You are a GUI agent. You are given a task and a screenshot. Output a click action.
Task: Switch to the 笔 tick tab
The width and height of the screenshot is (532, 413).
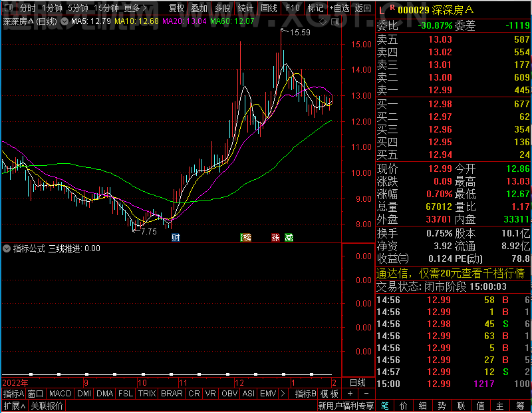coord(385,406)
